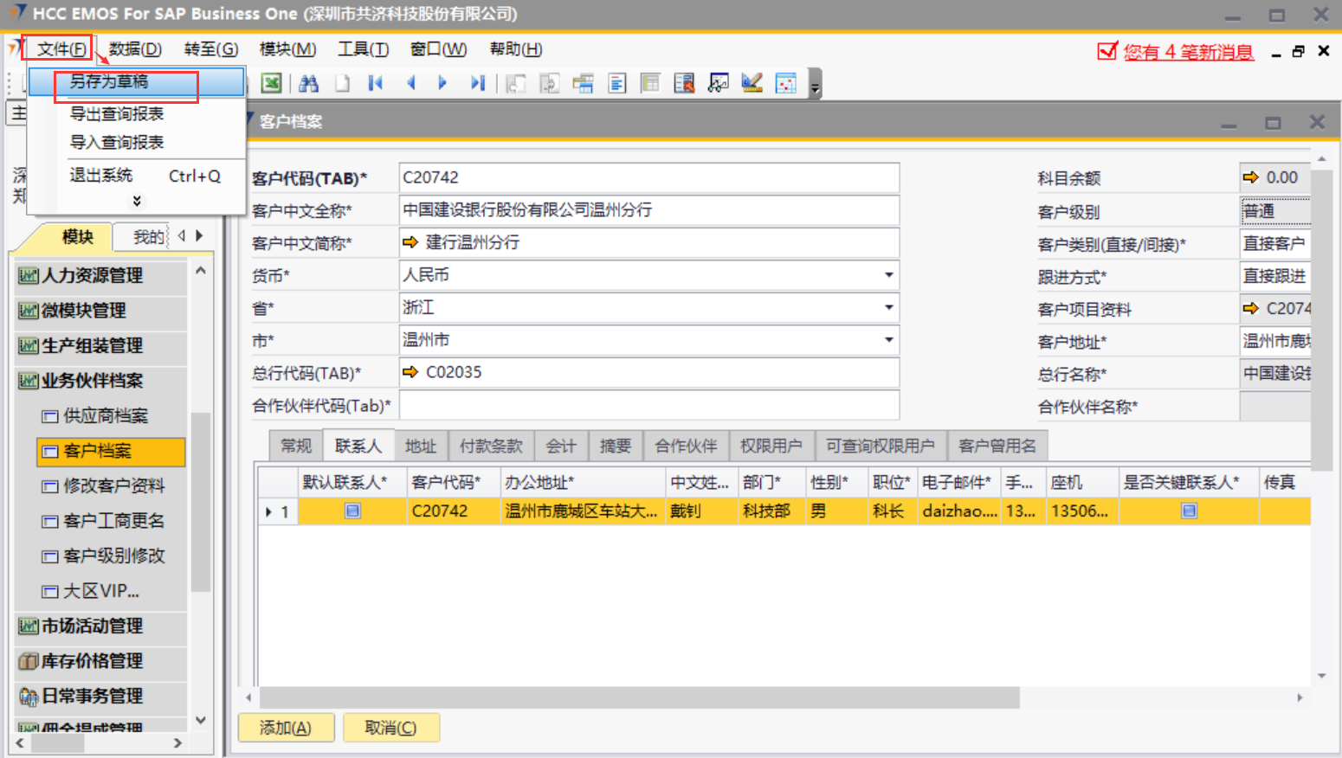1342x758 pixels.
Task: Click the contacts grid horizontal scrollbar
Action: point(639,697)
